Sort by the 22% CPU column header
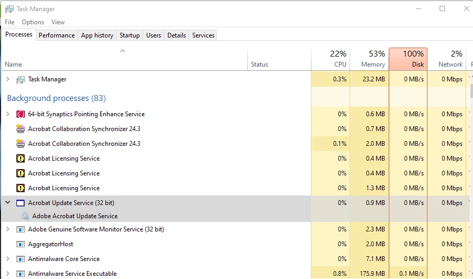 click(331, 59)
